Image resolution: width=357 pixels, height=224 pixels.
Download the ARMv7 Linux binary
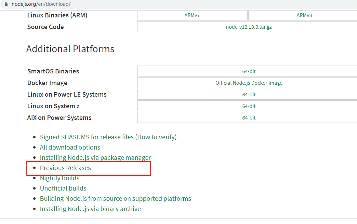pos(192,15)
